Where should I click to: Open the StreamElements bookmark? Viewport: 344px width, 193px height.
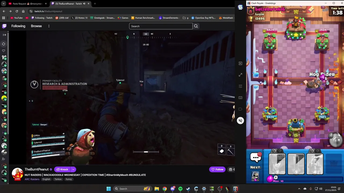(169, 18)
